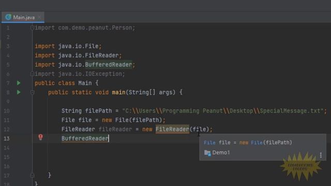Place cursor on BufferedReader on line 13
Viewport: 331px width, 186px height.
[x=85, y=138]
